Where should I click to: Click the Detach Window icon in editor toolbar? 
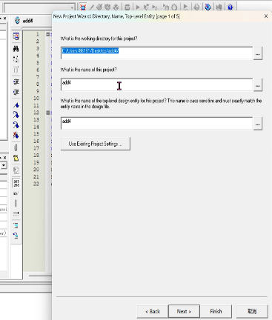16,36
